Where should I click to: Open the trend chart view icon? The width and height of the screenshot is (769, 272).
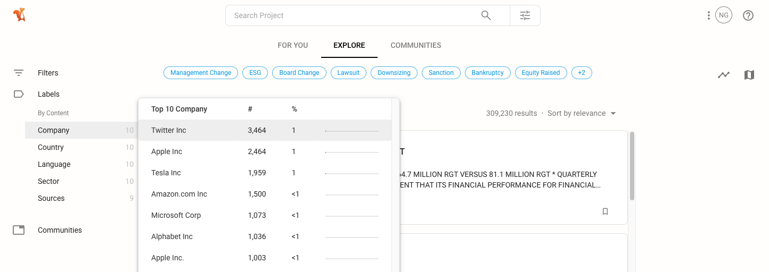(723, 75)
